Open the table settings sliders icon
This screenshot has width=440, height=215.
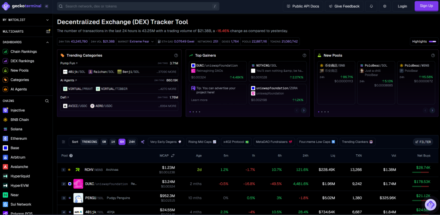click(64, 142)
